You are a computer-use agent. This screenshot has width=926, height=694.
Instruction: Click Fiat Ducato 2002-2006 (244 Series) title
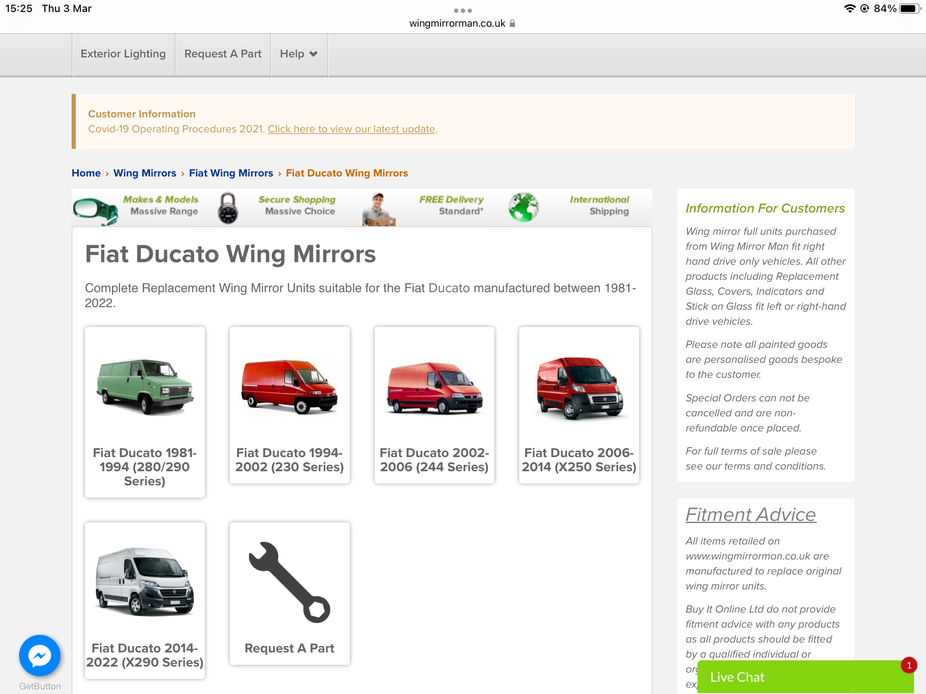point(434,460)
